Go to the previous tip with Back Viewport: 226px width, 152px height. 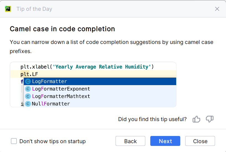(x=130, y=141)
